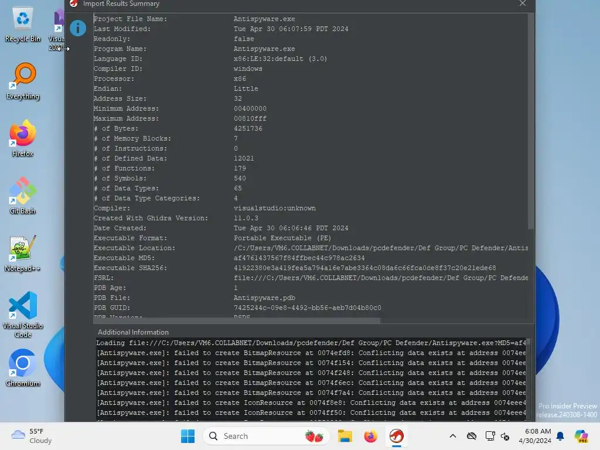The width and height of the screenshot is (600, 450).
Task: Click the network display tray icon
Action: (490, 436)
